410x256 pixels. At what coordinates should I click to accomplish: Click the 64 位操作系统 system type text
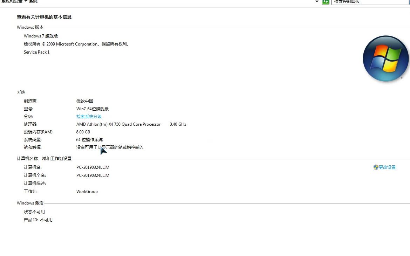(x=89, y=139)
